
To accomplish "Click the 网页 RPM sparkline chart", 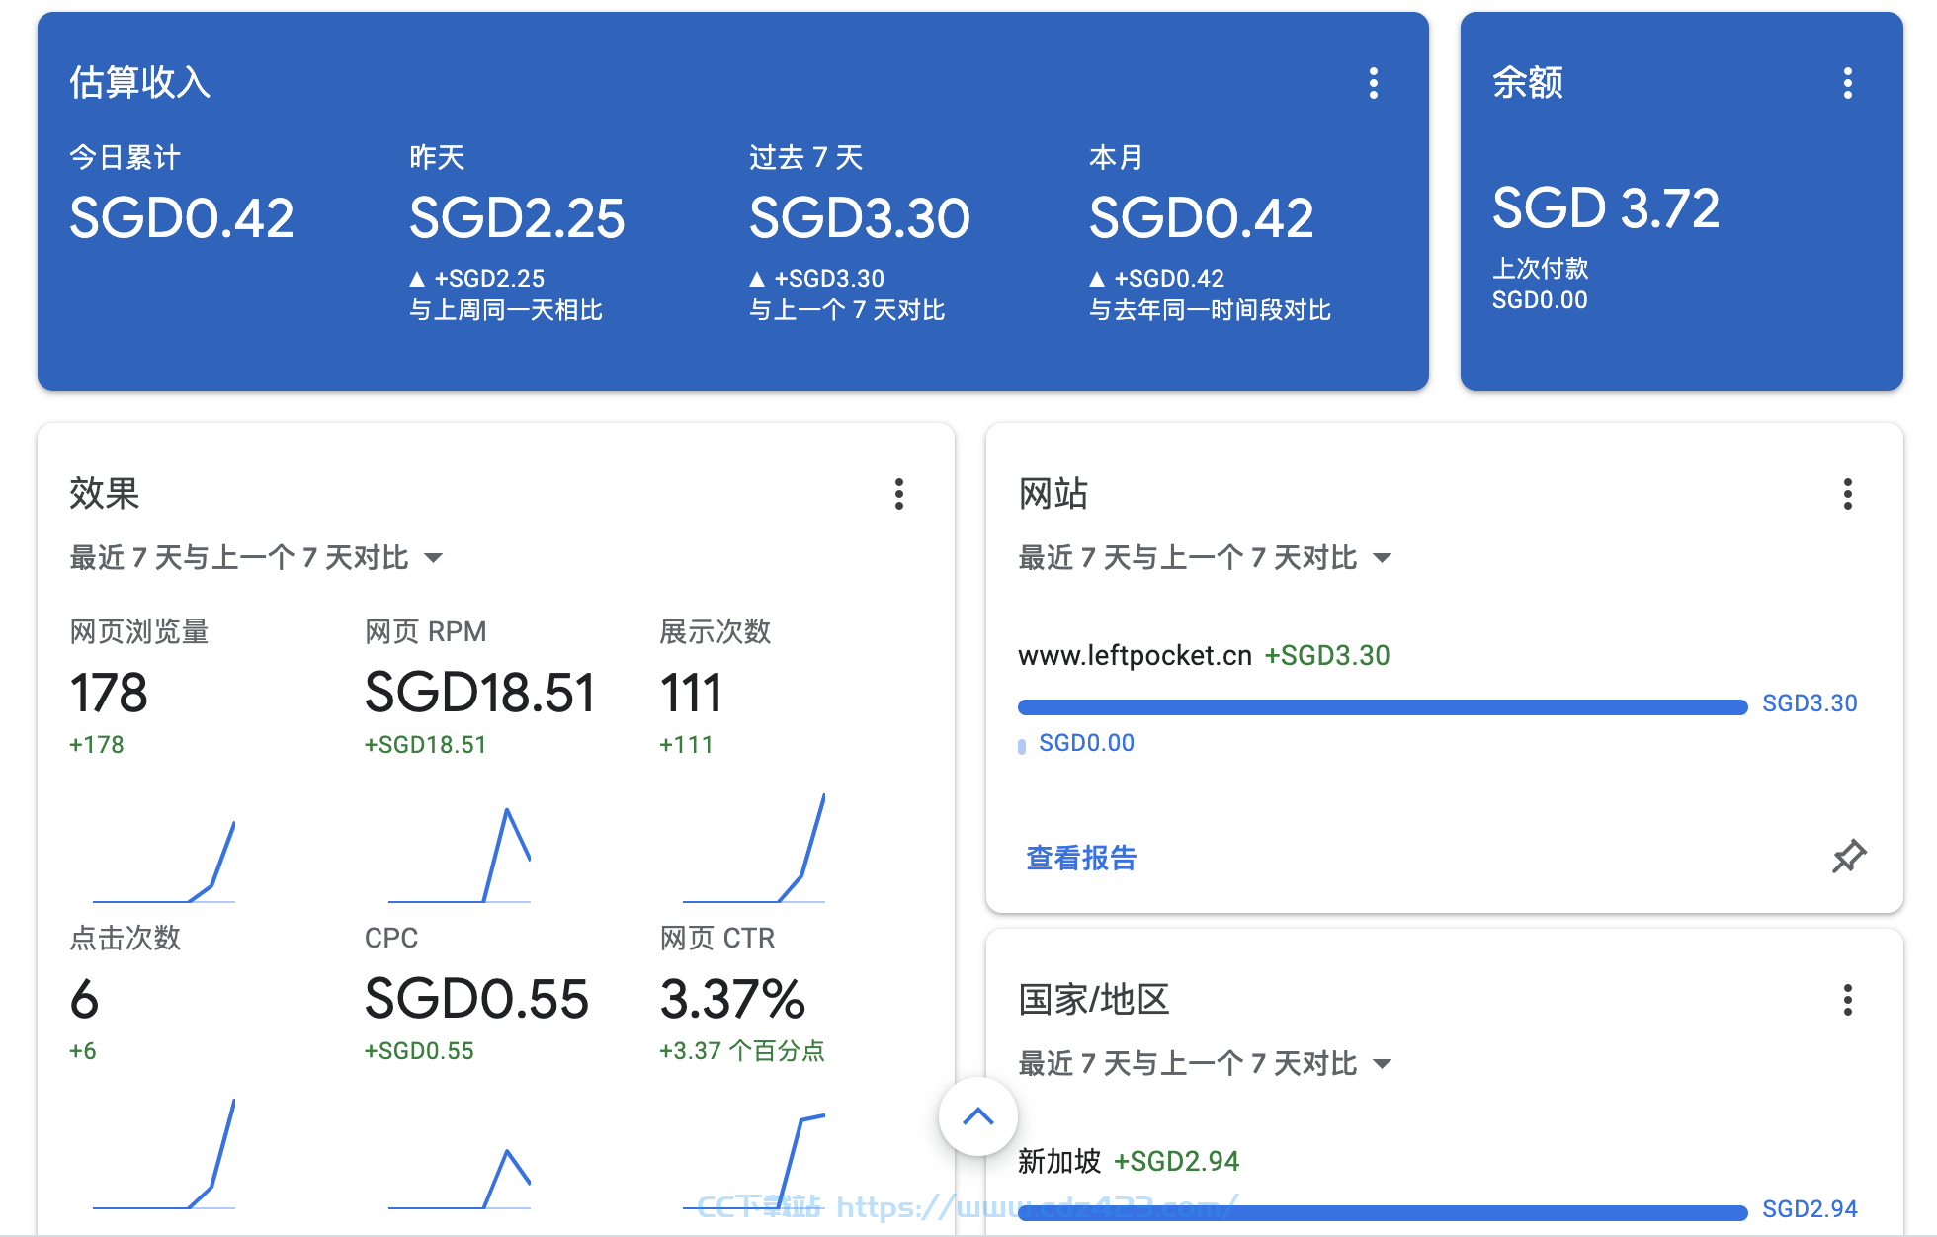I will point(459,855).
